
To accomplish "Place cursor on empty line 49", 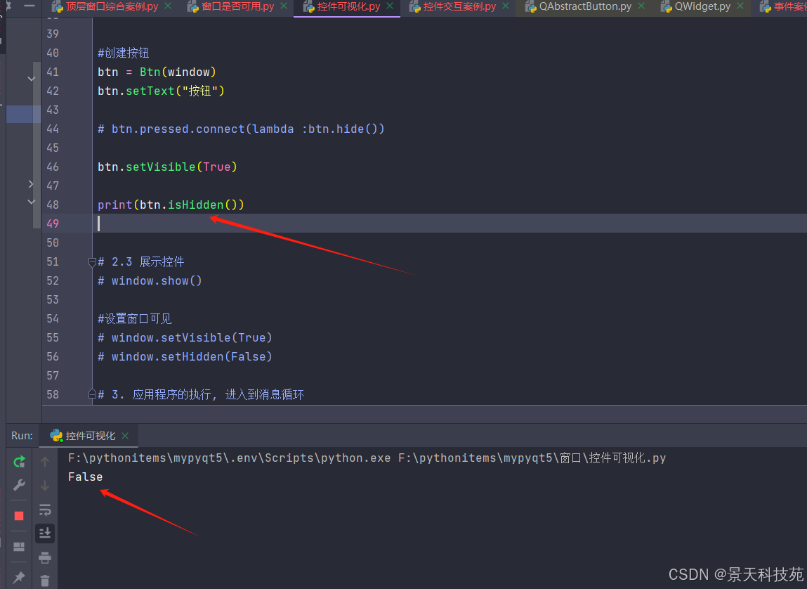I will click(450, 224).
